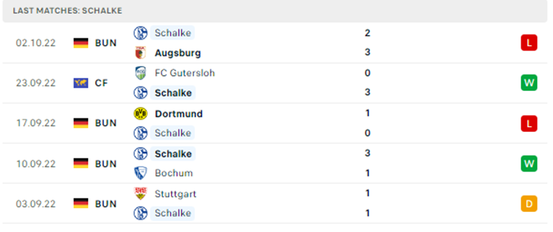553x232 pixels.
Task: Click the German flag beside 17.09.22
Action: (81, 123)
